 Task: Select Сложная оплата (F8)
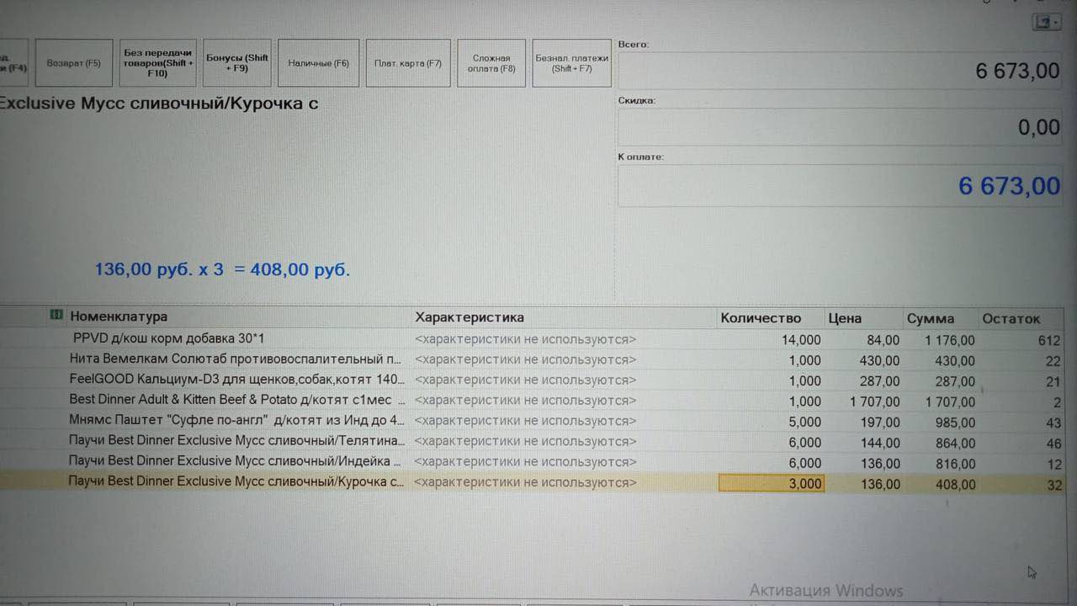tap(491, 63)
